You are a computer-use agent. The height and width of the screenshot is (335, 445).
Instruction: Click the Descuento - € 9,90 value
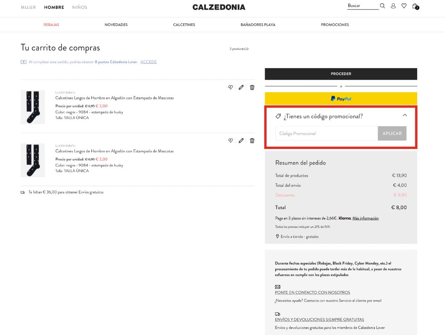point(399,195)
